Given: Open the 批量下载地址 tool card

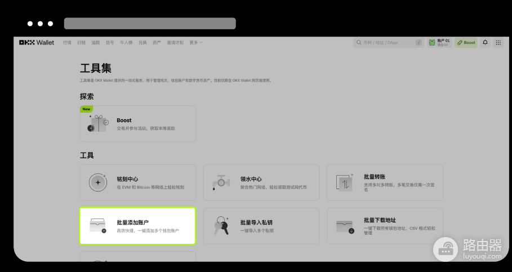Looking at the screenshot, I should tap(385, 226).
